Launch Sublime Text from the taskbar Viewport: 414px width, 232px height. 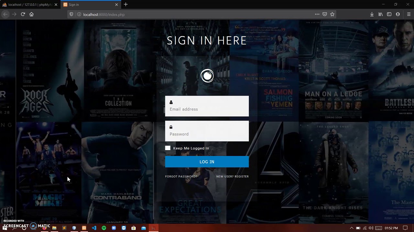point(64,228)
